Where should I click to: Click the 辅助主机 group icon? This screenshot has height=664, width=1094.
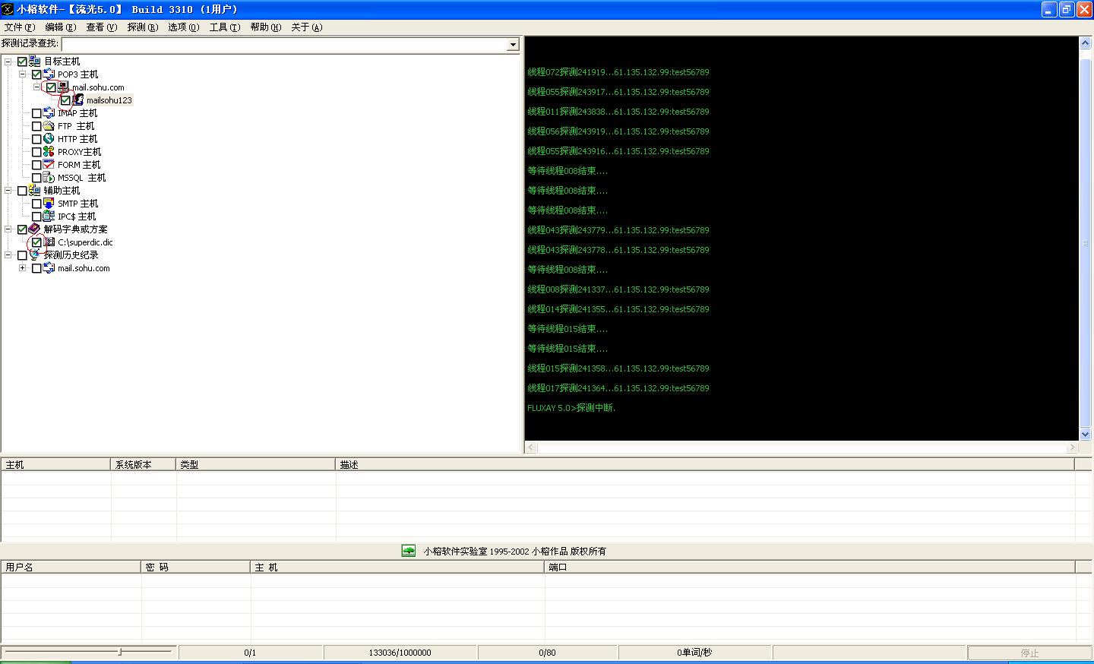coord(35,191)
